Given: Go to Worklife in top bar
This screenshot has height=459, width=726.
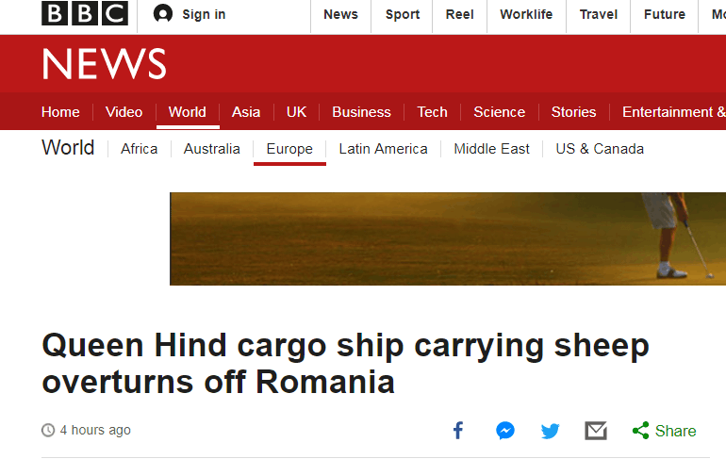Looking at the screenshot, I should [x=526, y=14].
